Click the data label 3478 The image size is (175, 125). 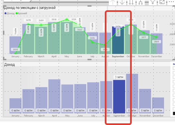click(x=28, y=20)
